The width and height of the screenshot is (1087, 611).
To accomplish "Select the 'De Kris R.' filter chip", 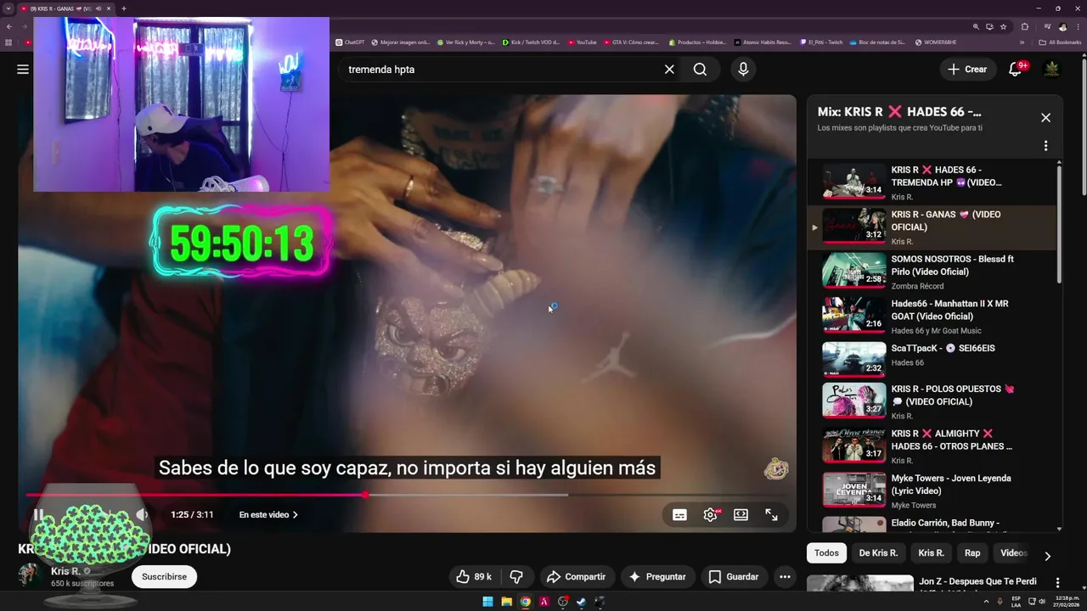I will (878, 553).
